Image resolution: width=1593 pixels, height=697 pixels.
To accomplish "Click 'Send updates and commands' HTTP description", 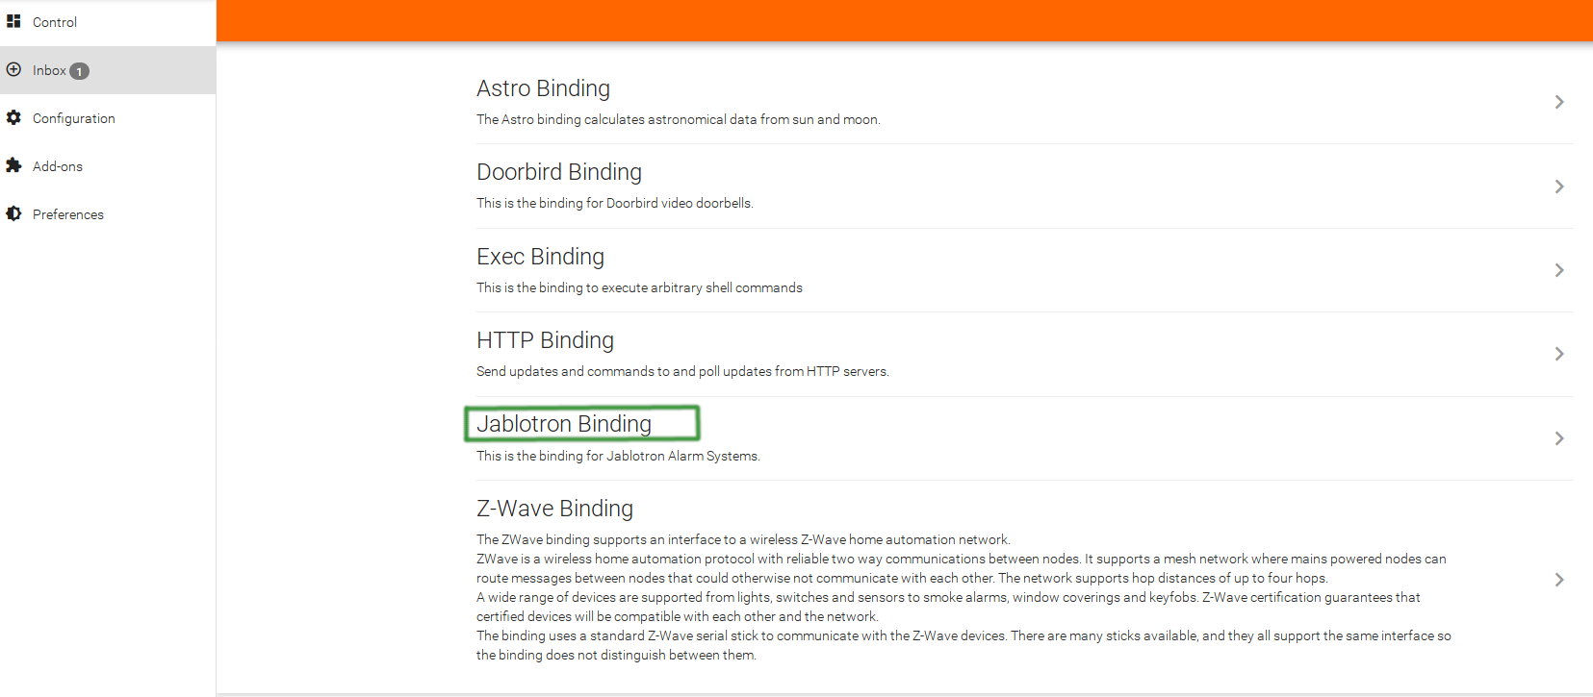I will pyautogui.click(x=682, y=371).
